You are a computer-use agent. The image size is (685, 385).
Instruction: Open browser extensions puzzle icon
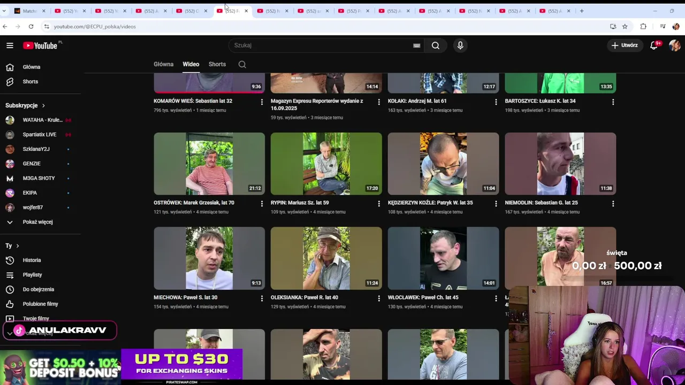643,26
